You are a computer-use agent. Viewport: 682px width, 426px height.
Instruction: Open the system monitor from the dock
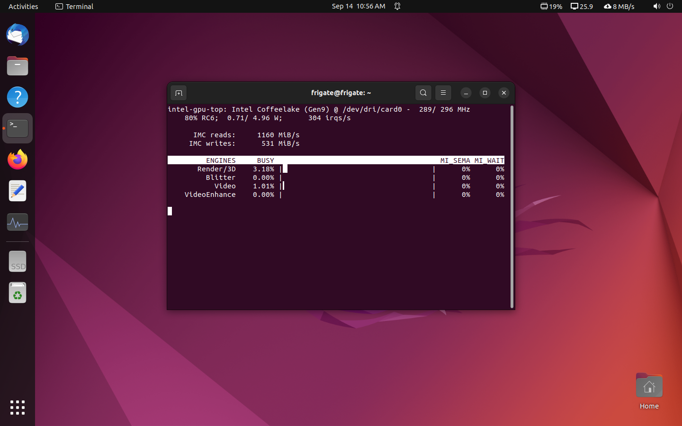(17, 222)
